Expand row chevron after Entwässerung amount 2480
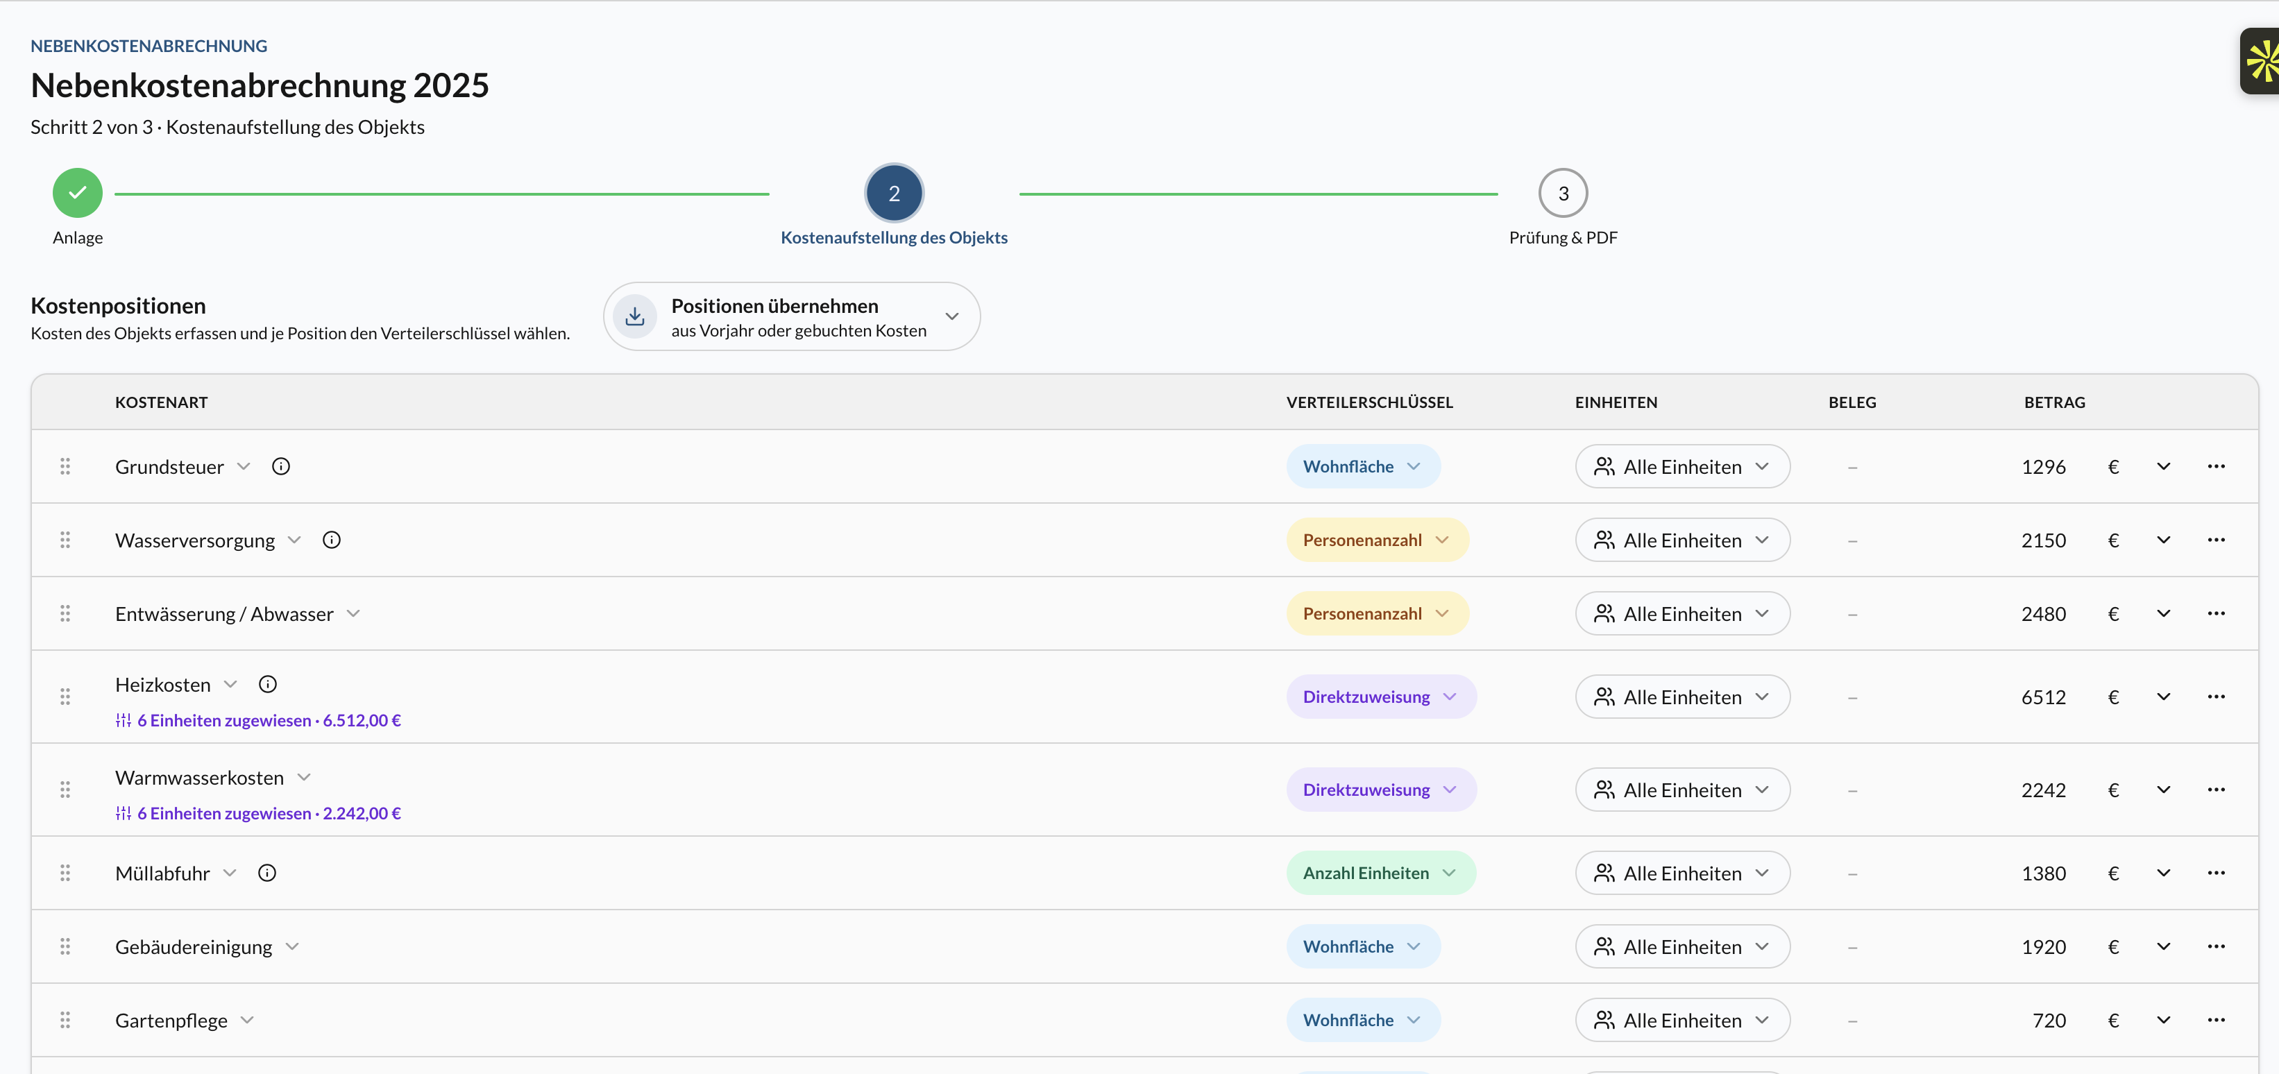 pos(2163,613)
